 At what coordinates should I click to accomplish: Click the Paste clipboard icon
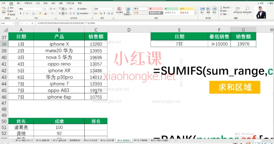(4, 9)
